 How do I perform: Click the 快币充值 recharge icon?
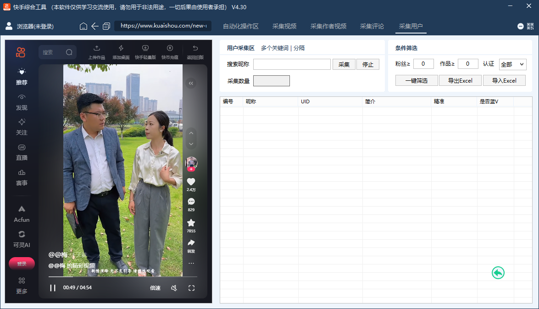click(170, 51)
